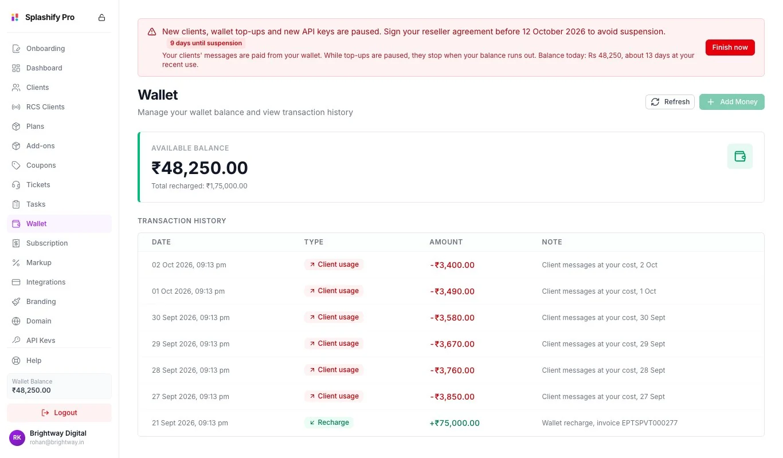Click the Onboarding sidebar icon
The width and height of the screenshot is (783, 458).
[16, 49]
